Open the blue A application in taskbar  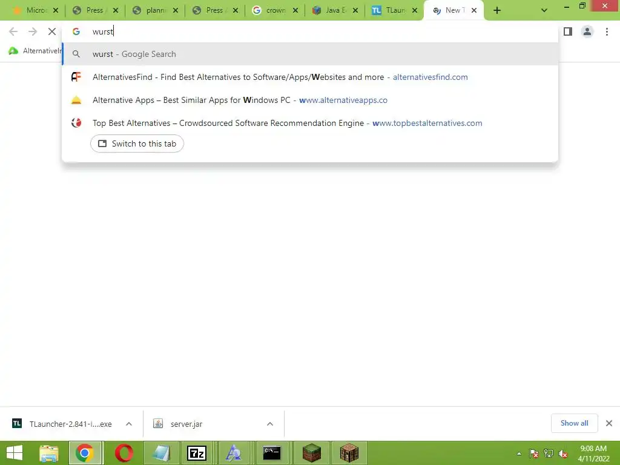tap(233, 453)
